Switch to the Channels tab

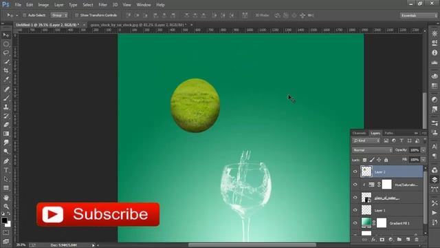pos(360,133)
